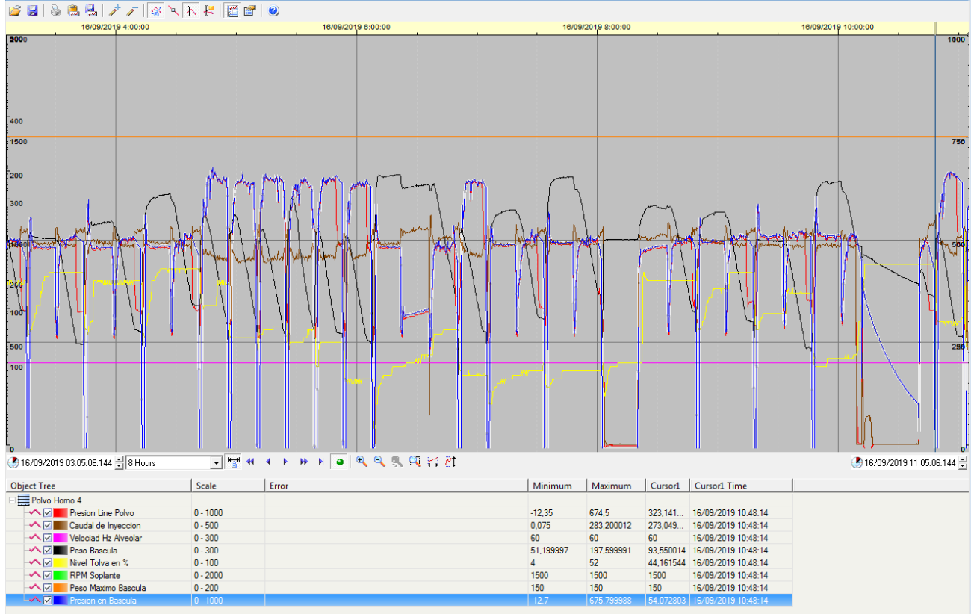Open the 8 Hours time span dropdown
This screenshot has height=614, width=971.
tap(217, 463)
